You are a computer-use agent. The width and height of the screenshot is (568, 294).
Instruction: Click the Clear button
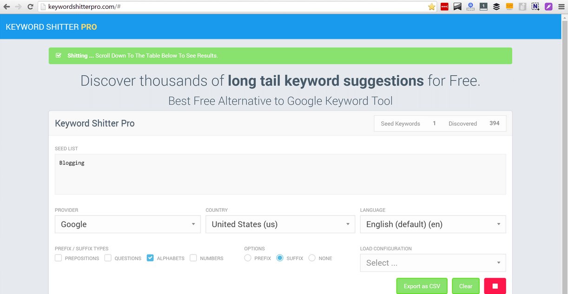point(466,286)
